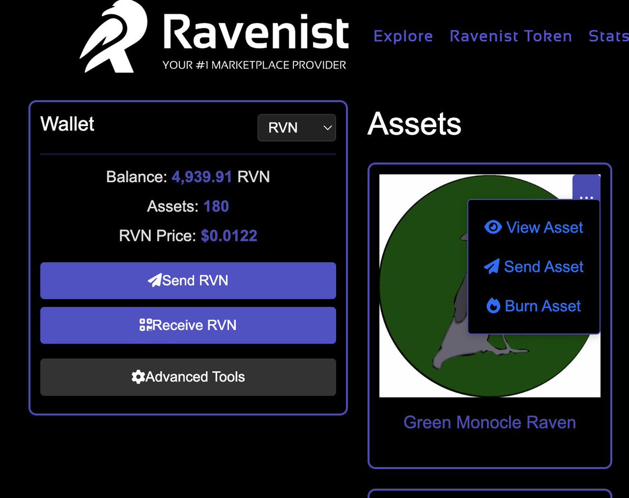Click the three-dots menu button on the asset card

587,187
